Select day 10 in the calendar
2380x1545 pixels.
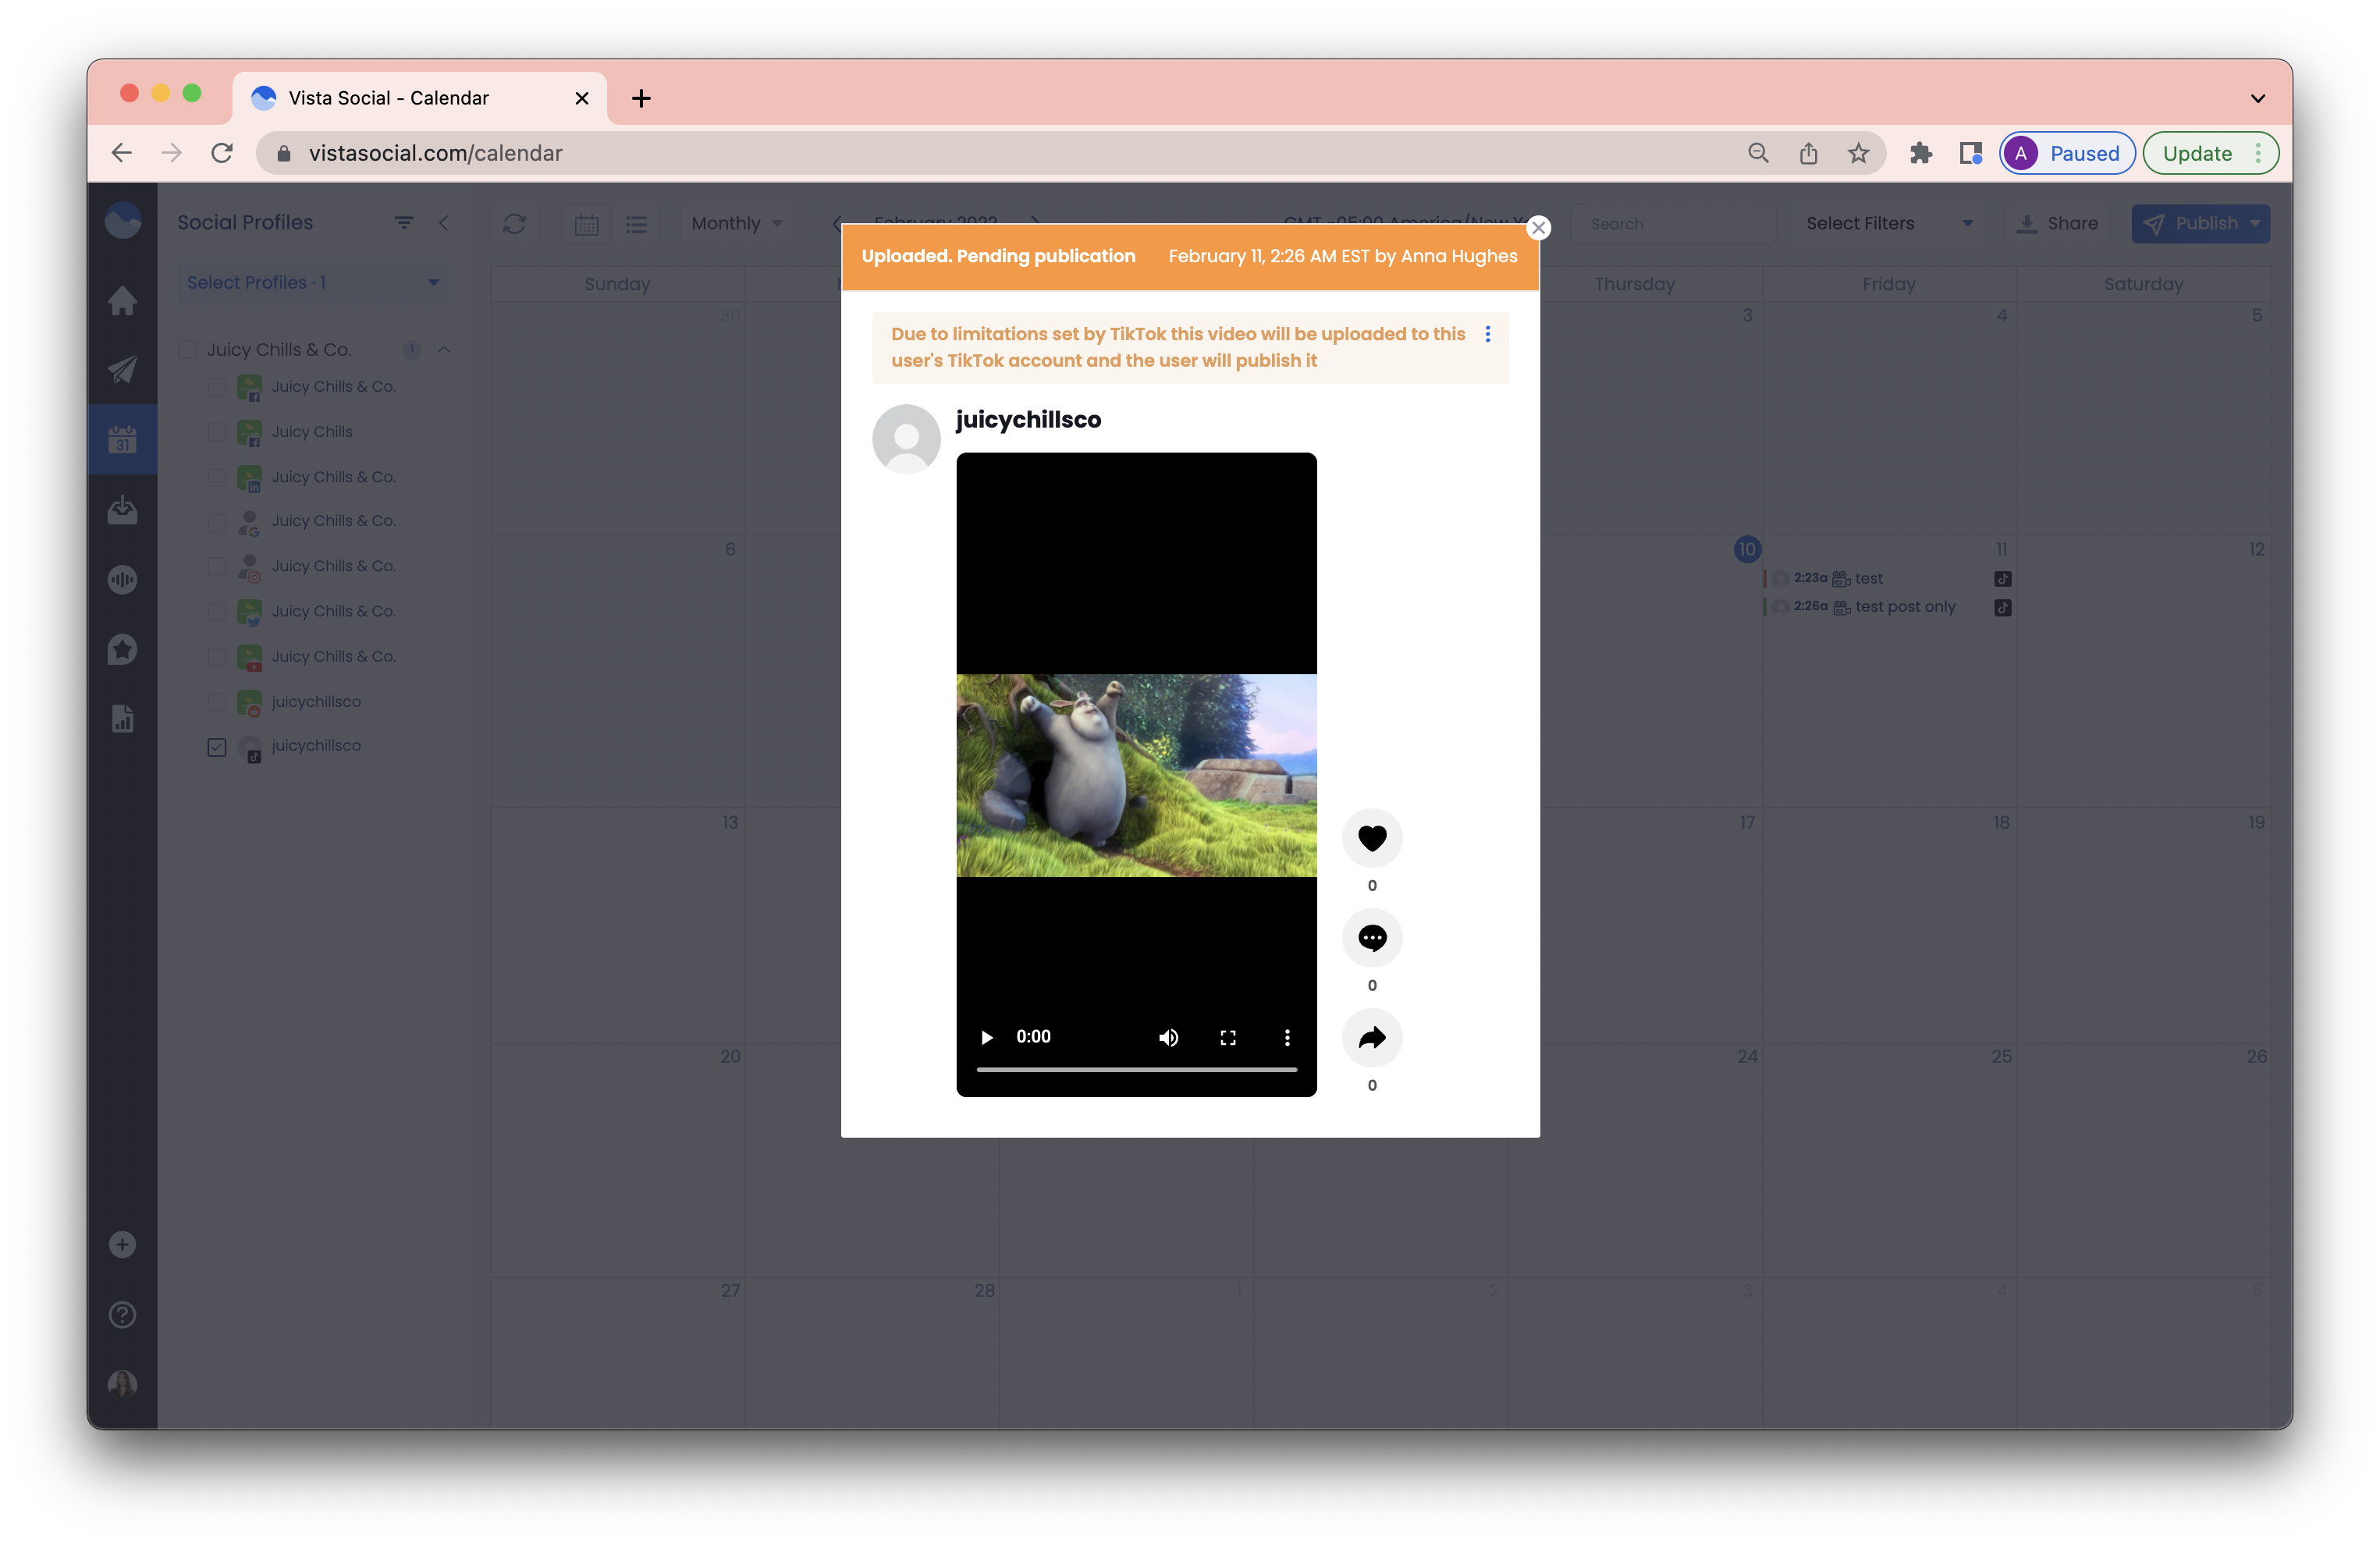1746,549
